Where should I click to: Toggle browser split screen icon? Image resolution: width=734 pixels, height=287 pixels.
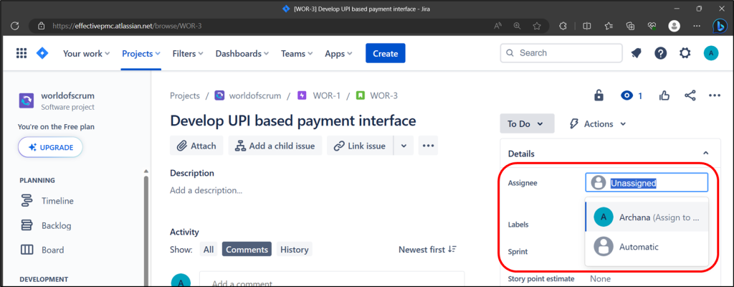[x=586, y=27]
